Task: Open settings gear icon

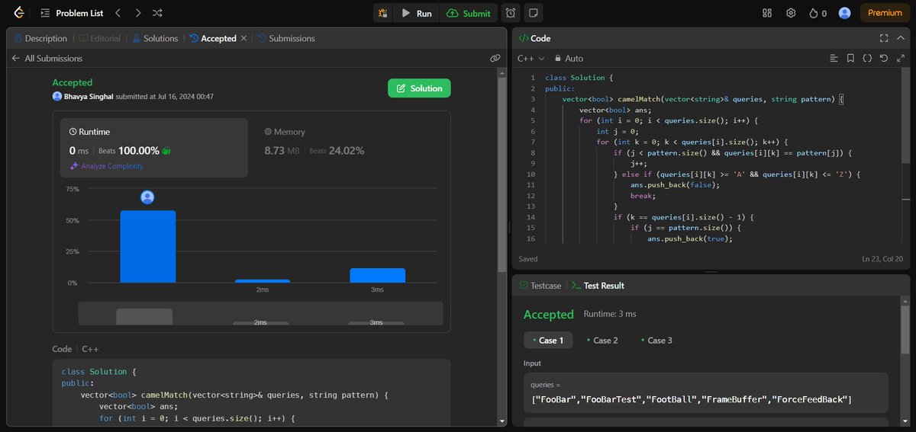Action: point(791,13)
